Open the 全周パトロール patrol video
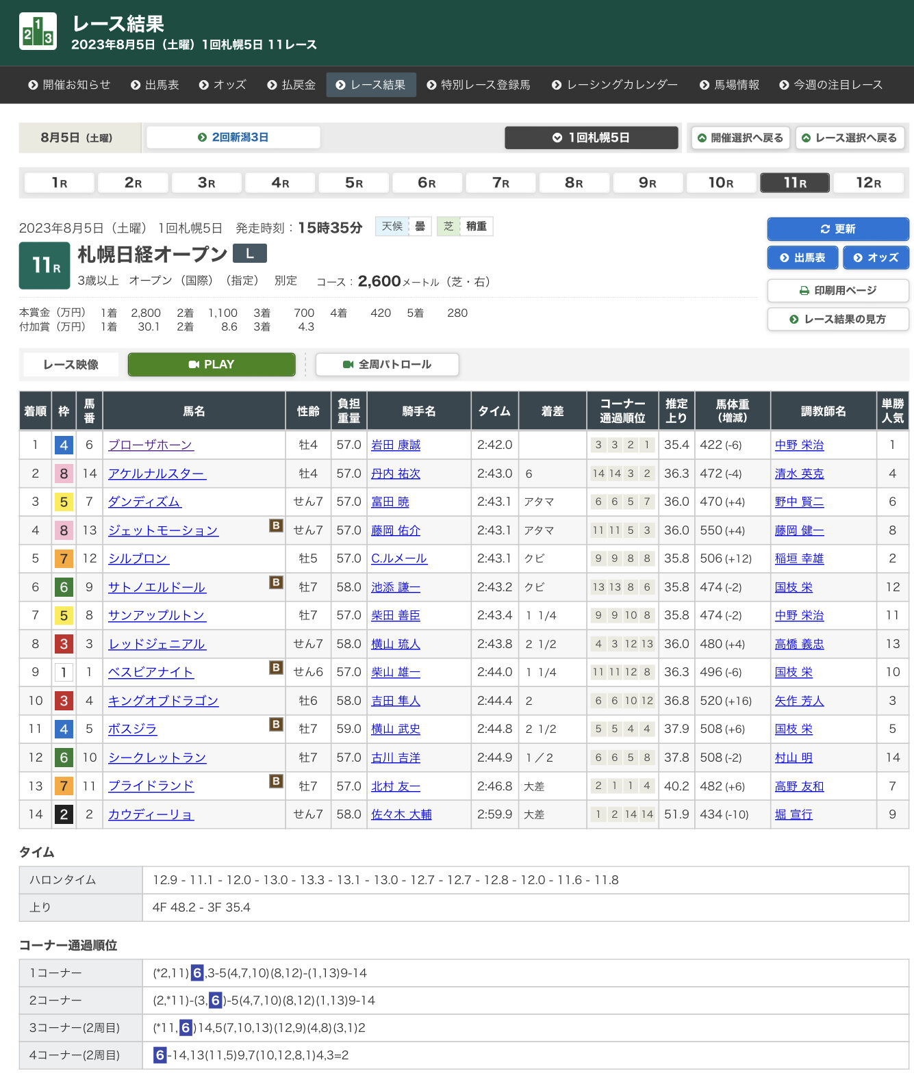Image resolution: width=914 pixels, height=1084 pixels. pyautogui.click(x=387, y=365)
